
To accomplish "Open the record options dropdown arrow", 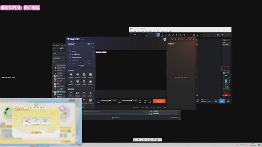I will pos(146,101).
